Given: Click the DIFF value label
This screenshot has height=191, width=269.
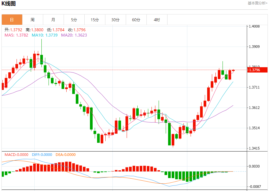Looking at the screenshot, I should tap(42, 155).
